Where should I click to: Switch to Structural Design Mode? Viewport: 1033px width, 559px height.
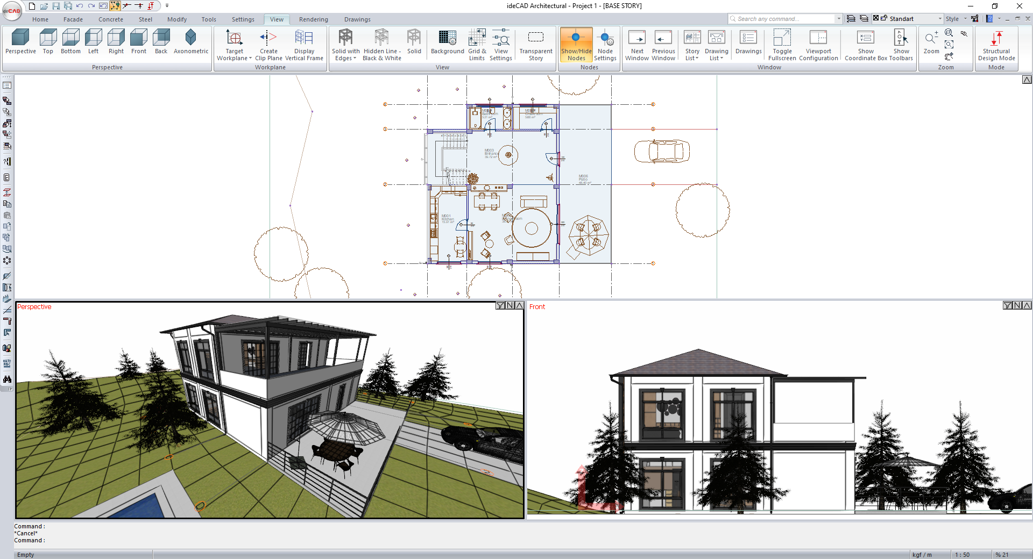[996, 45]
